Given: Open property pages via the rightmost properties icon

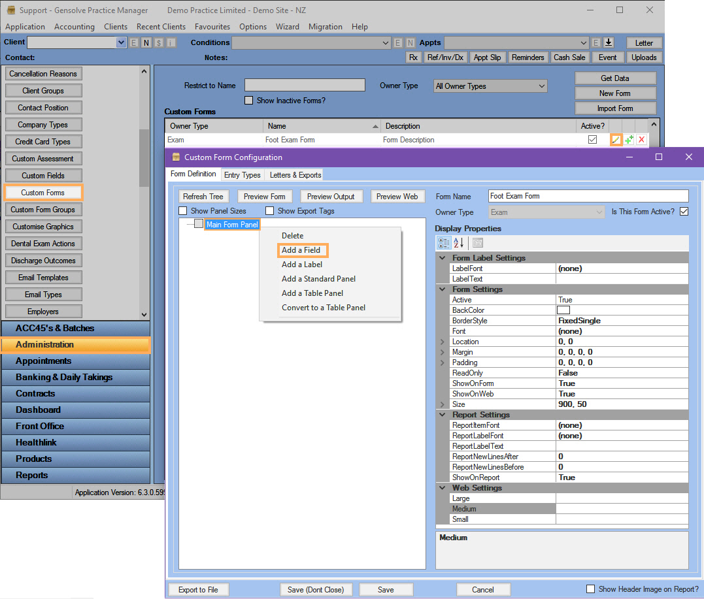Looking at the screenshot, I should point(479,242).
